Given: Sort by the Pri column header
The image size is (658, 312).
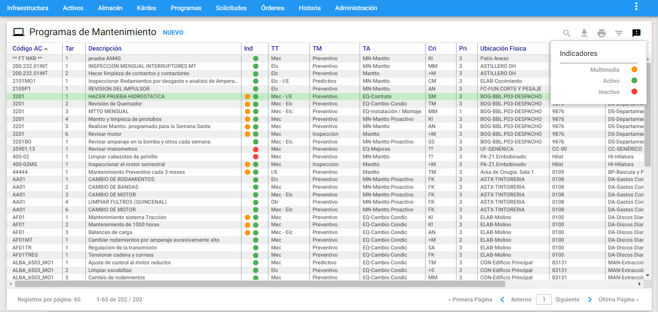Looking at the screenshot, I should click(463, 49).
